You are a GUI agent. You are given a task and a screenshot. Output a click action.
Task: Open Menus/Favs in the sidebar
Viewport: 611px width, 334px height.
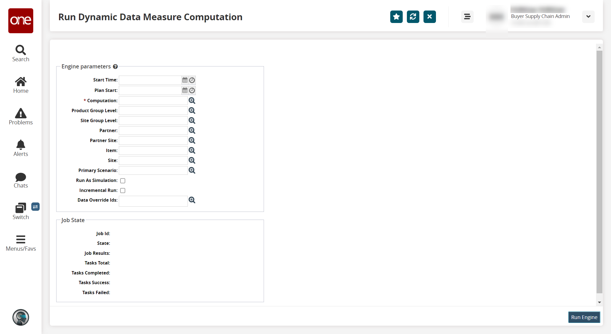pos(21,243)
